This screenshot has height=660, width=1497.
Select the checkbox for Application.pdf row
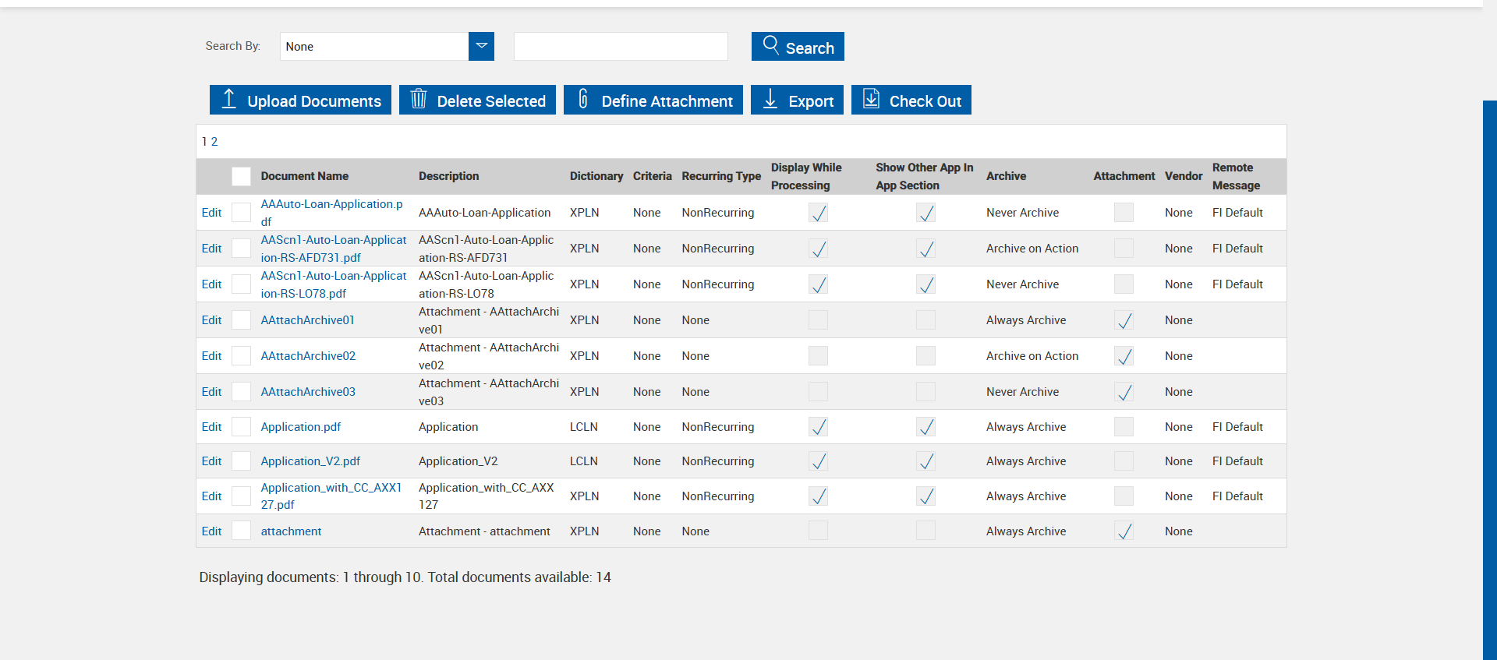pos(241,427)
